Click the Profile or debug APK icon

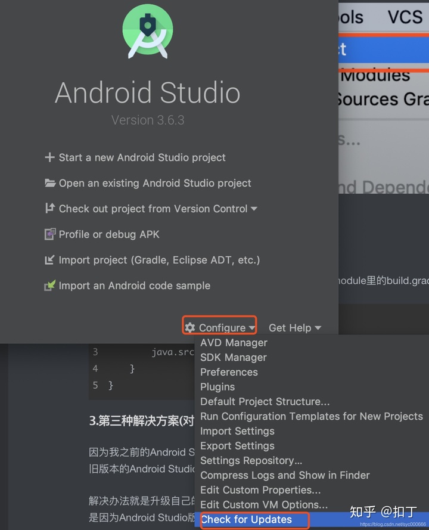tap(50, 234)
